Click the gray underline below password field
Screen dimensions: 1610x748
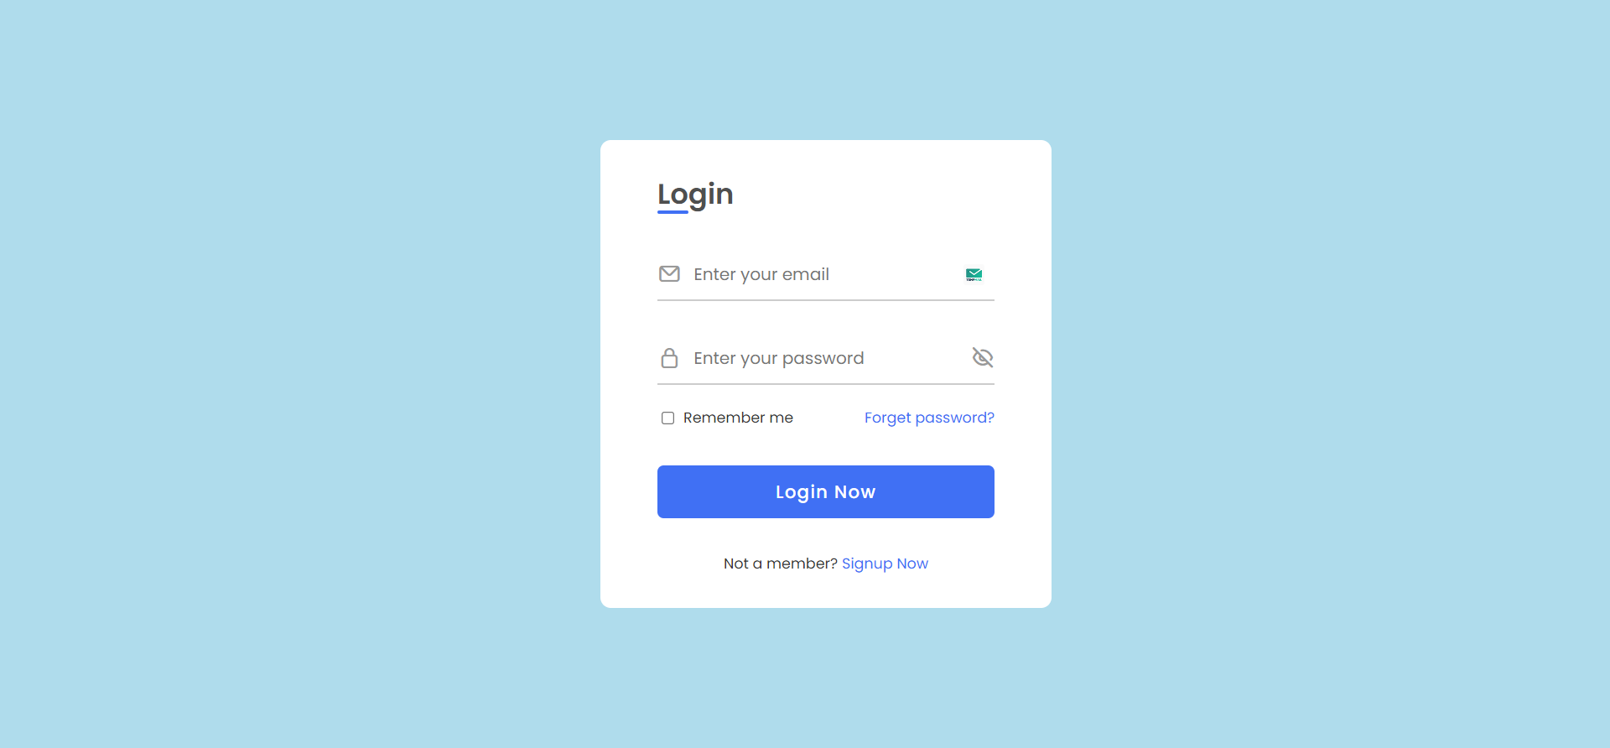click(826, 384)
